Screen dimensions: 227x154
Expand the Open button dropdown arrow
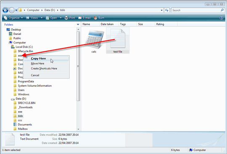(x=61, y=18)
